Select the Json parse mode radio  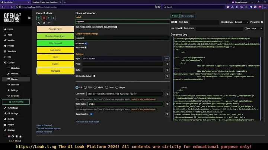click(106, 87)
